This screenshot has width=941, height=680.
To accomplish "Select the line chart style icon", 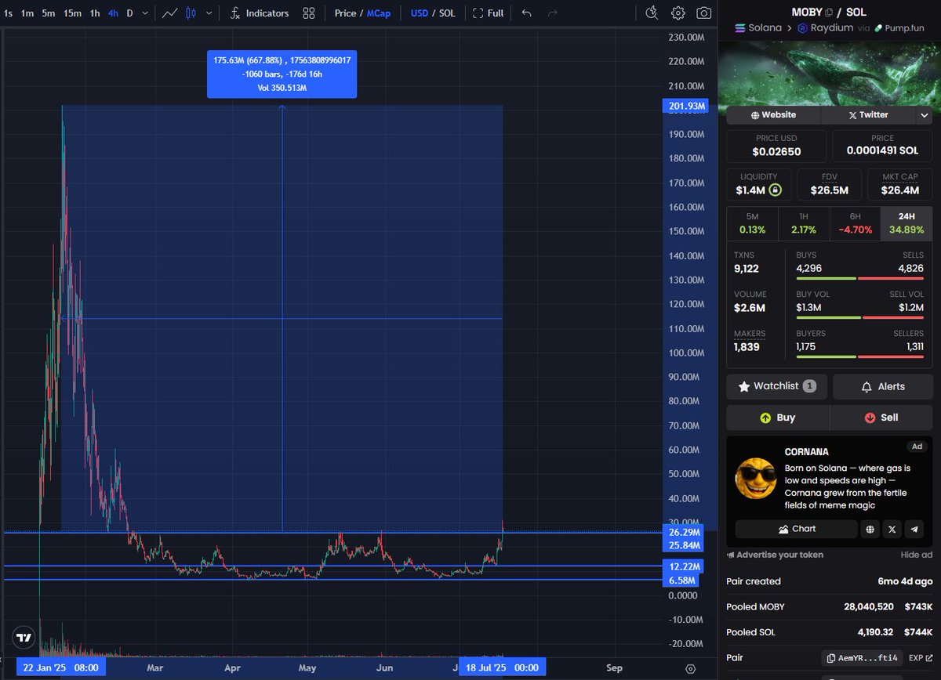I will coord(169,13).
